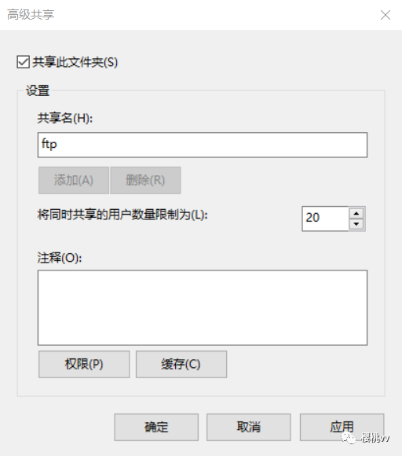Click the 共享名(H) text field containing ftp

point(203,145)
